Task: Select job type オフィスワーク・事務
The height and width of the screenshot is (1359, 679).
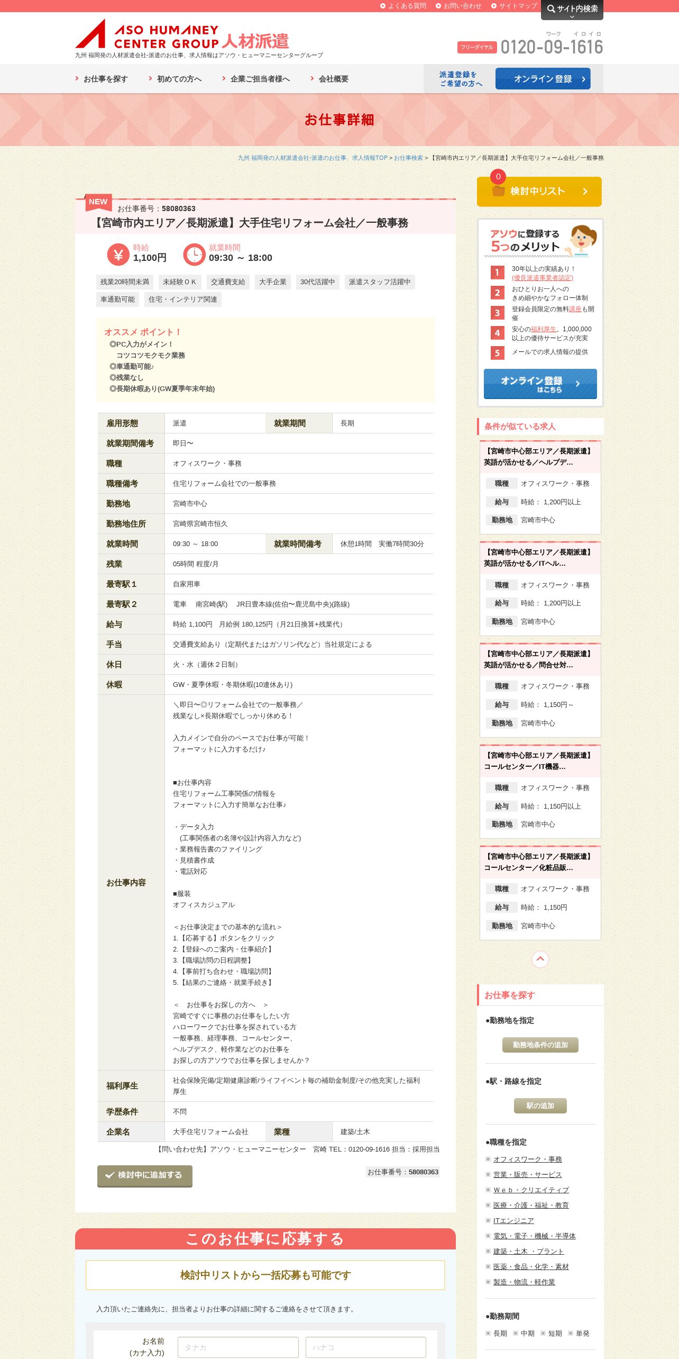Action: point(527,1159)
